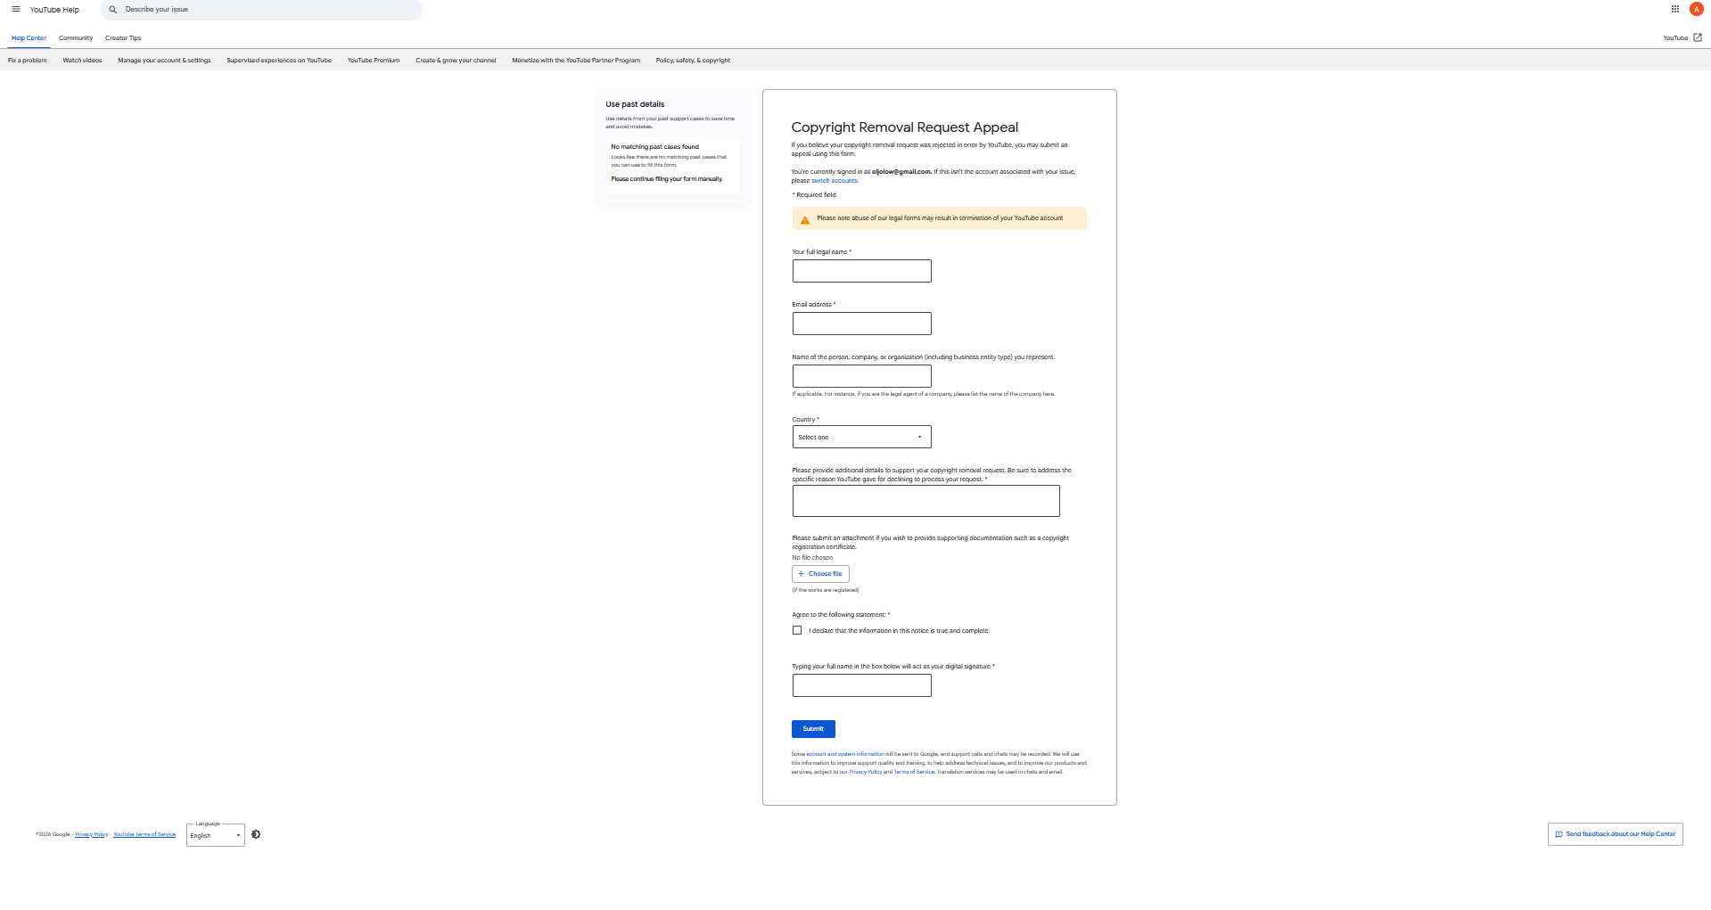Click the Use past details heading
The width and height of the screenshot is (1711, 910).
coord(635,104)
